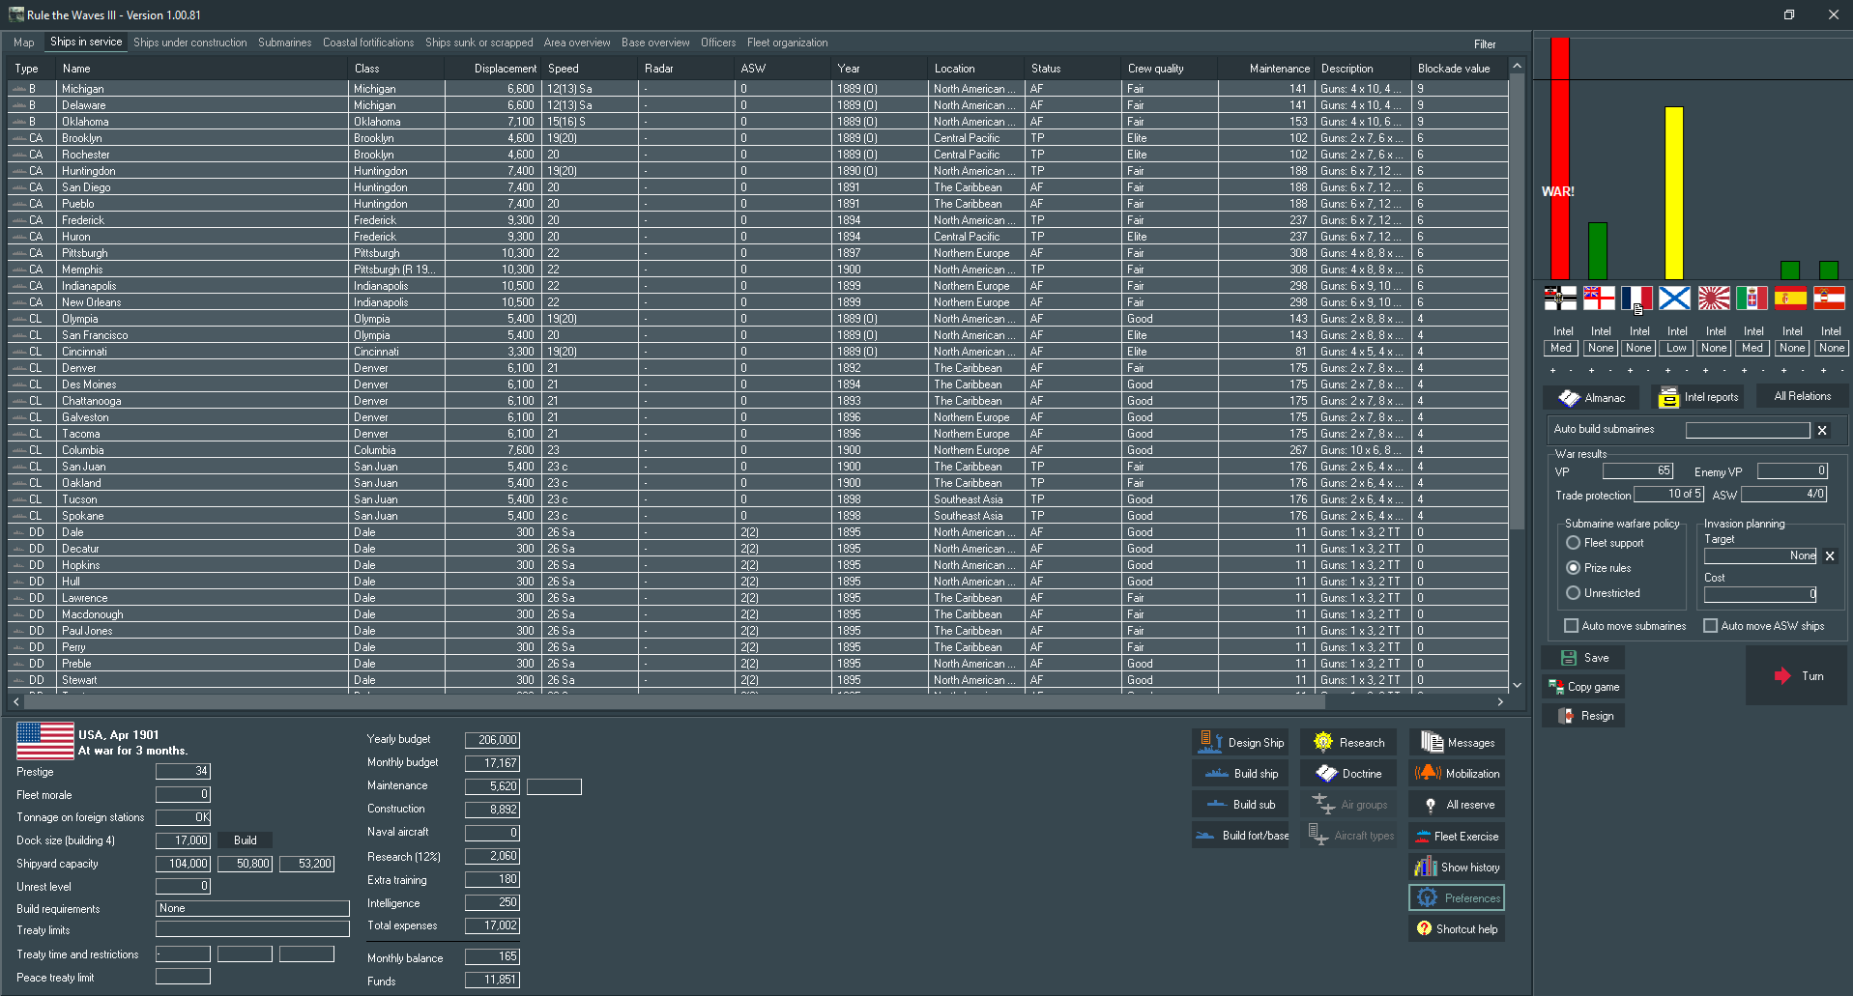Select the Spanish flag icon

pos(1790,299)
